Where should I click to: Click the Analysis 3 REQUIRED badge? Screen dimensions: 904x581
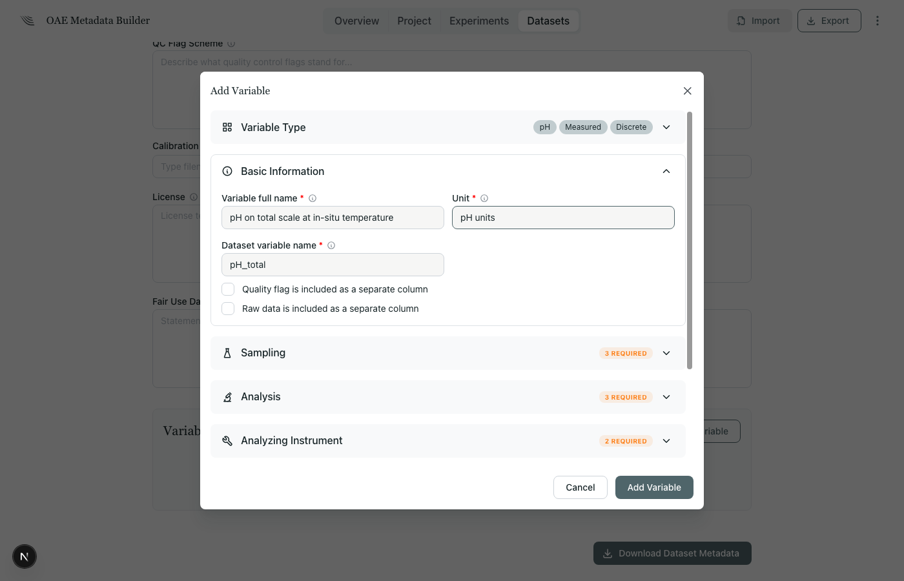tap(626, 397)
